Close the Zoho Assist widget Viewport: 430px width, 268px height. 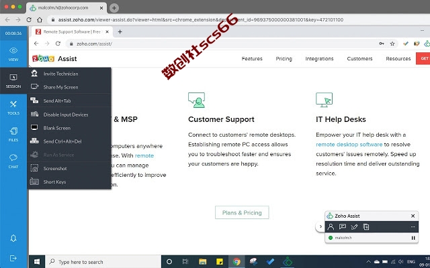[413, 216]
